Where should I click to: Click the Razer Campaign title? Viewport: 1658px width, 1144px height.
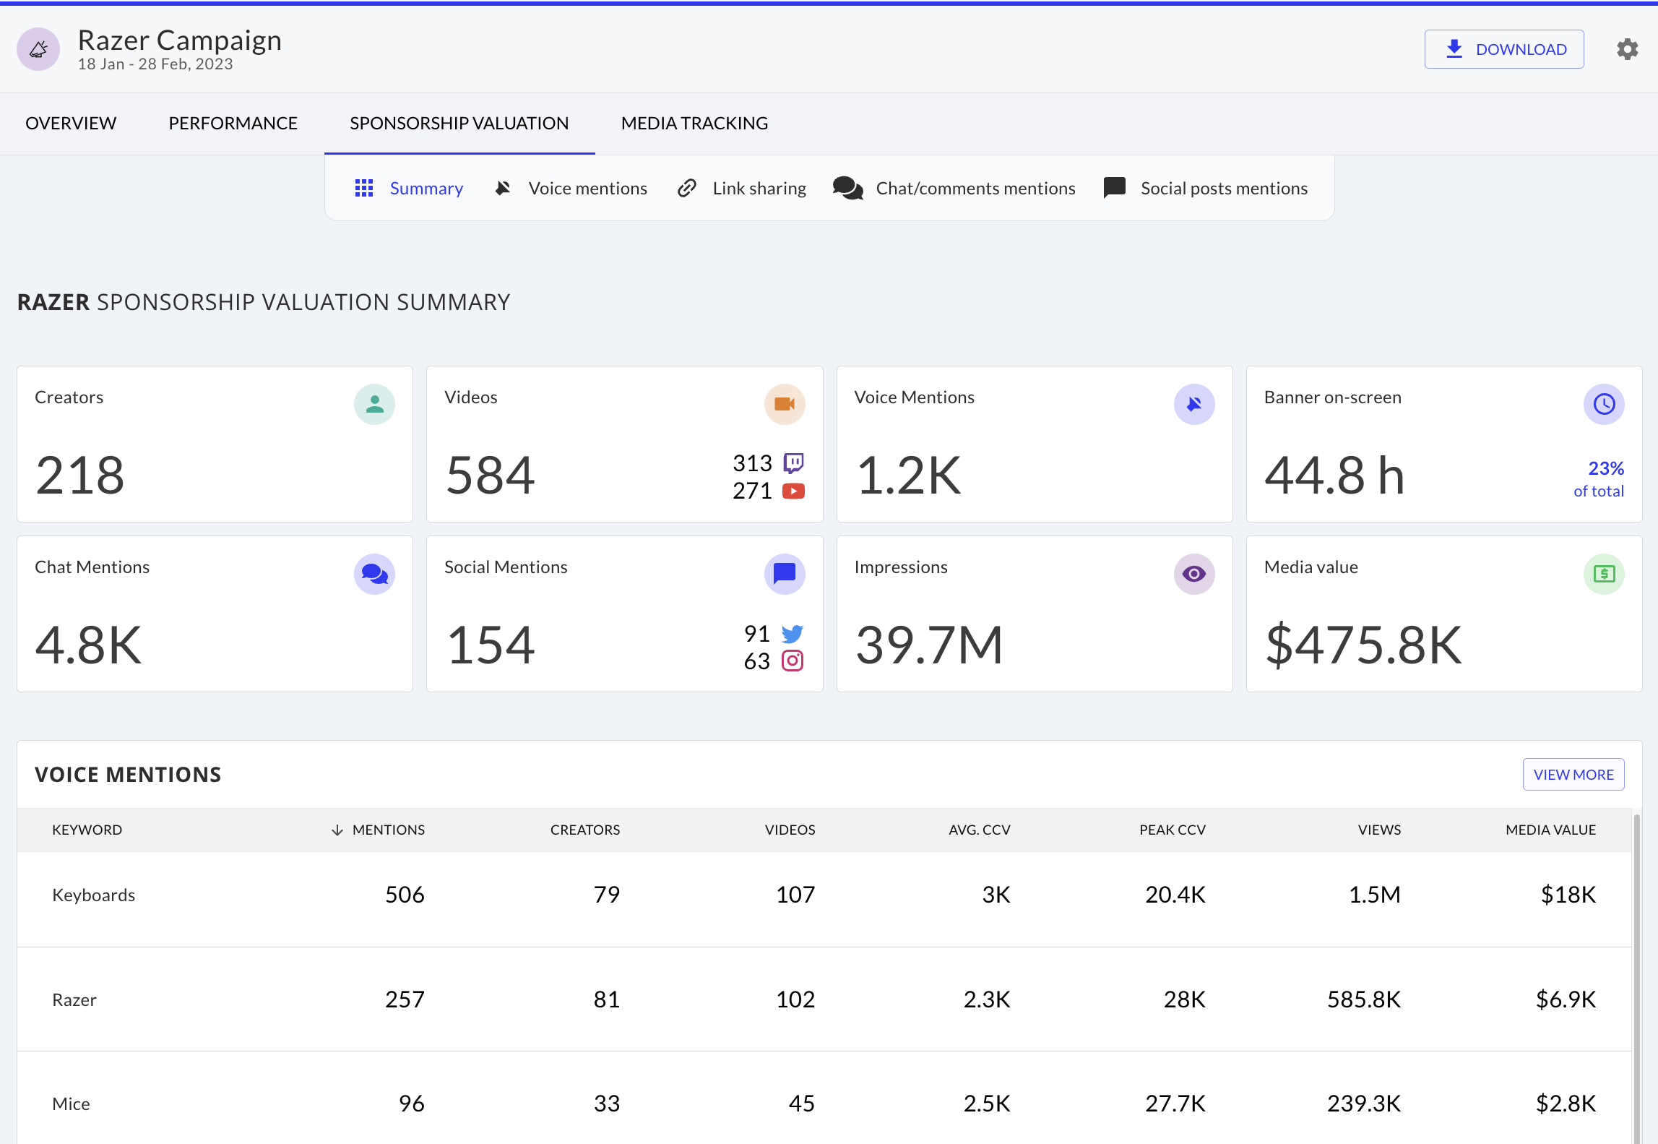(x=180, y=40)
